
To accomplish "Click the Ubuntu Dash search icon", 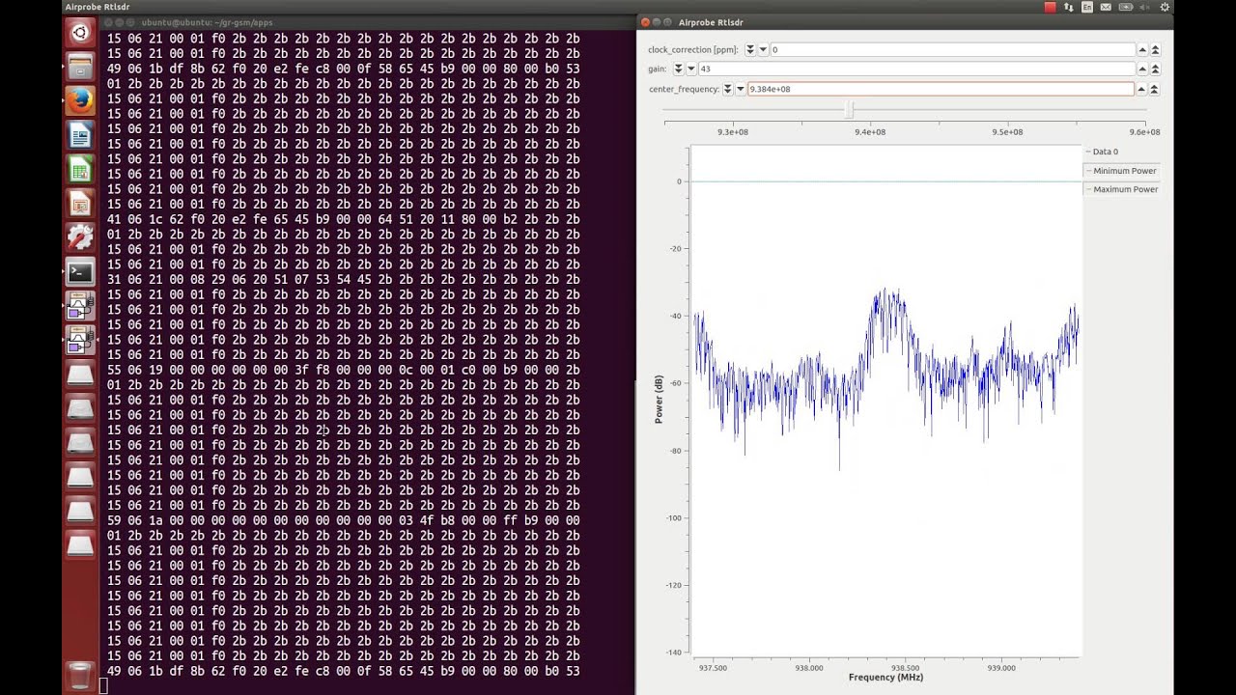I will point(80,33).
